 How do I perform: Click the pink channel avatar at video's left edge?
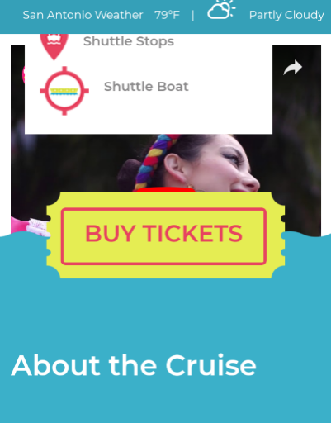coord(23,74)
